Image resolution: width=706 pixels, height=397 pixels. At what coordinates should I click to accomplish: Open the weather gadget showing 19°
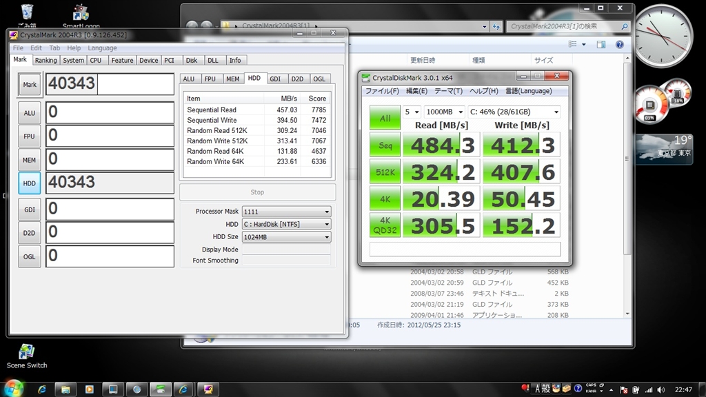(665, 145)
